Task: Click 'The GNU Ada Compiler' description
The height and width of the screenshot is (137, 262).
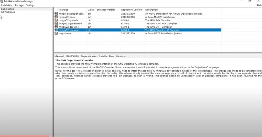Action: 158,20
